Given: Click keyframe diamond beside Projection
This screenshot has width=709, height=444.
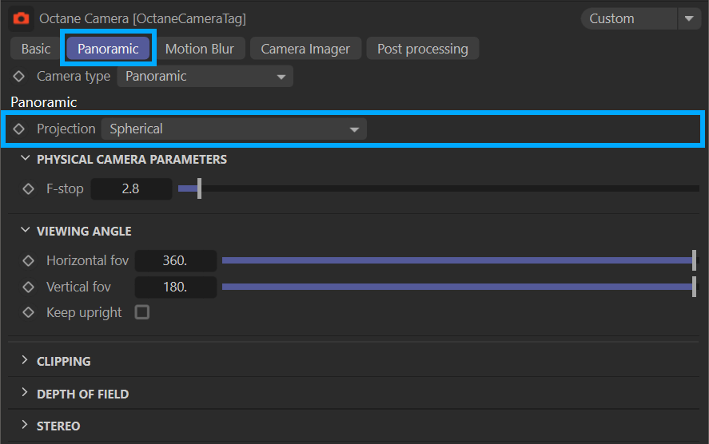Looking at the screenshot, I should click(x=19, y=129).
